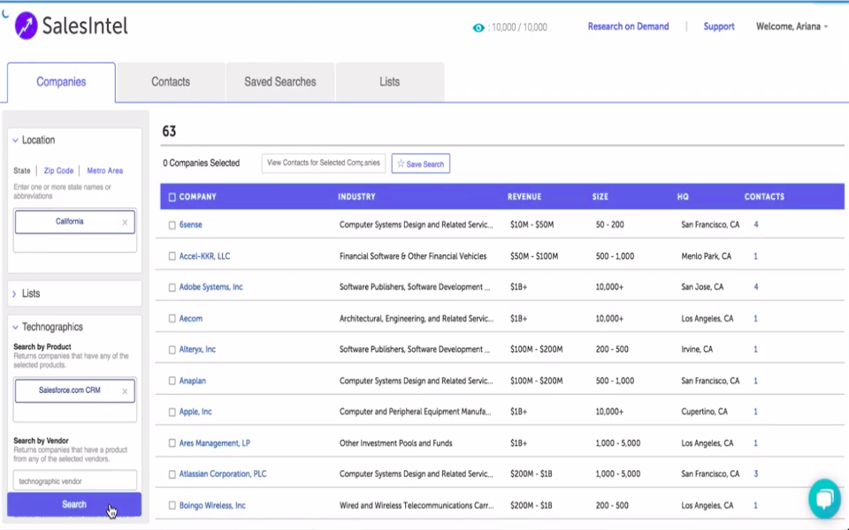
Task: Check the Accel-KKR, LLC checkbox
Action: coord(172,256)
